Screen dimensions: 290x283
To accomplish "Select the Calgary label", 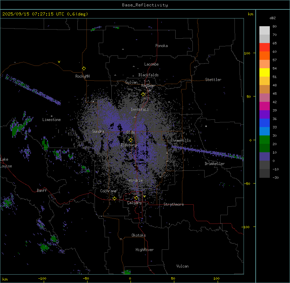I will click(134, 203).
